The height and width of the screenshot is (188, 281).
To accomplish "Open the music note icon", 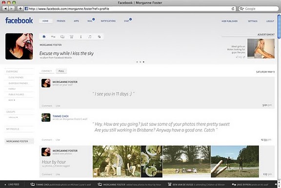I will (90, 37).
